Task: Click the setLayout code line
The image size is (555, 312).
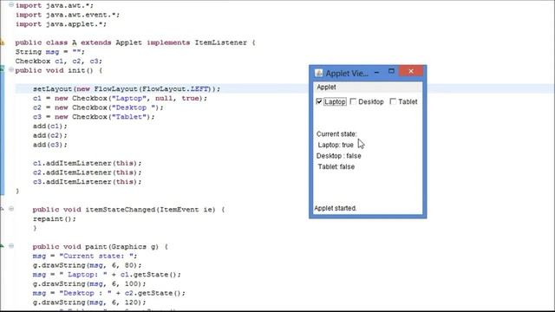Action: [x=127, y=88]
